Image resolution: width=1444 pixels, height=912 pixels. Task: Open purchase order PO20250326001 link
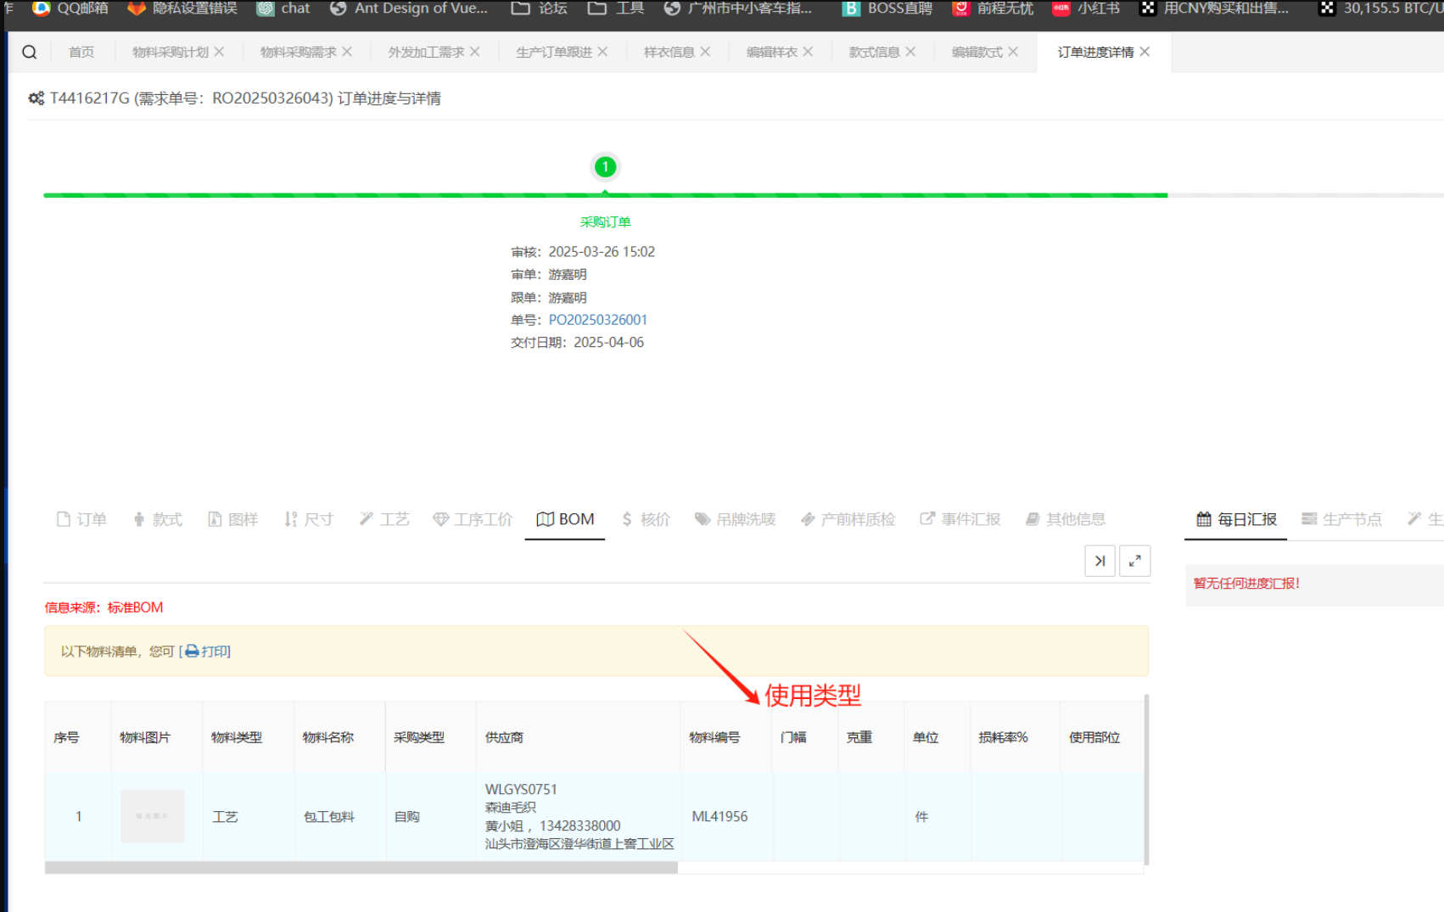click(x=597, y=320)
